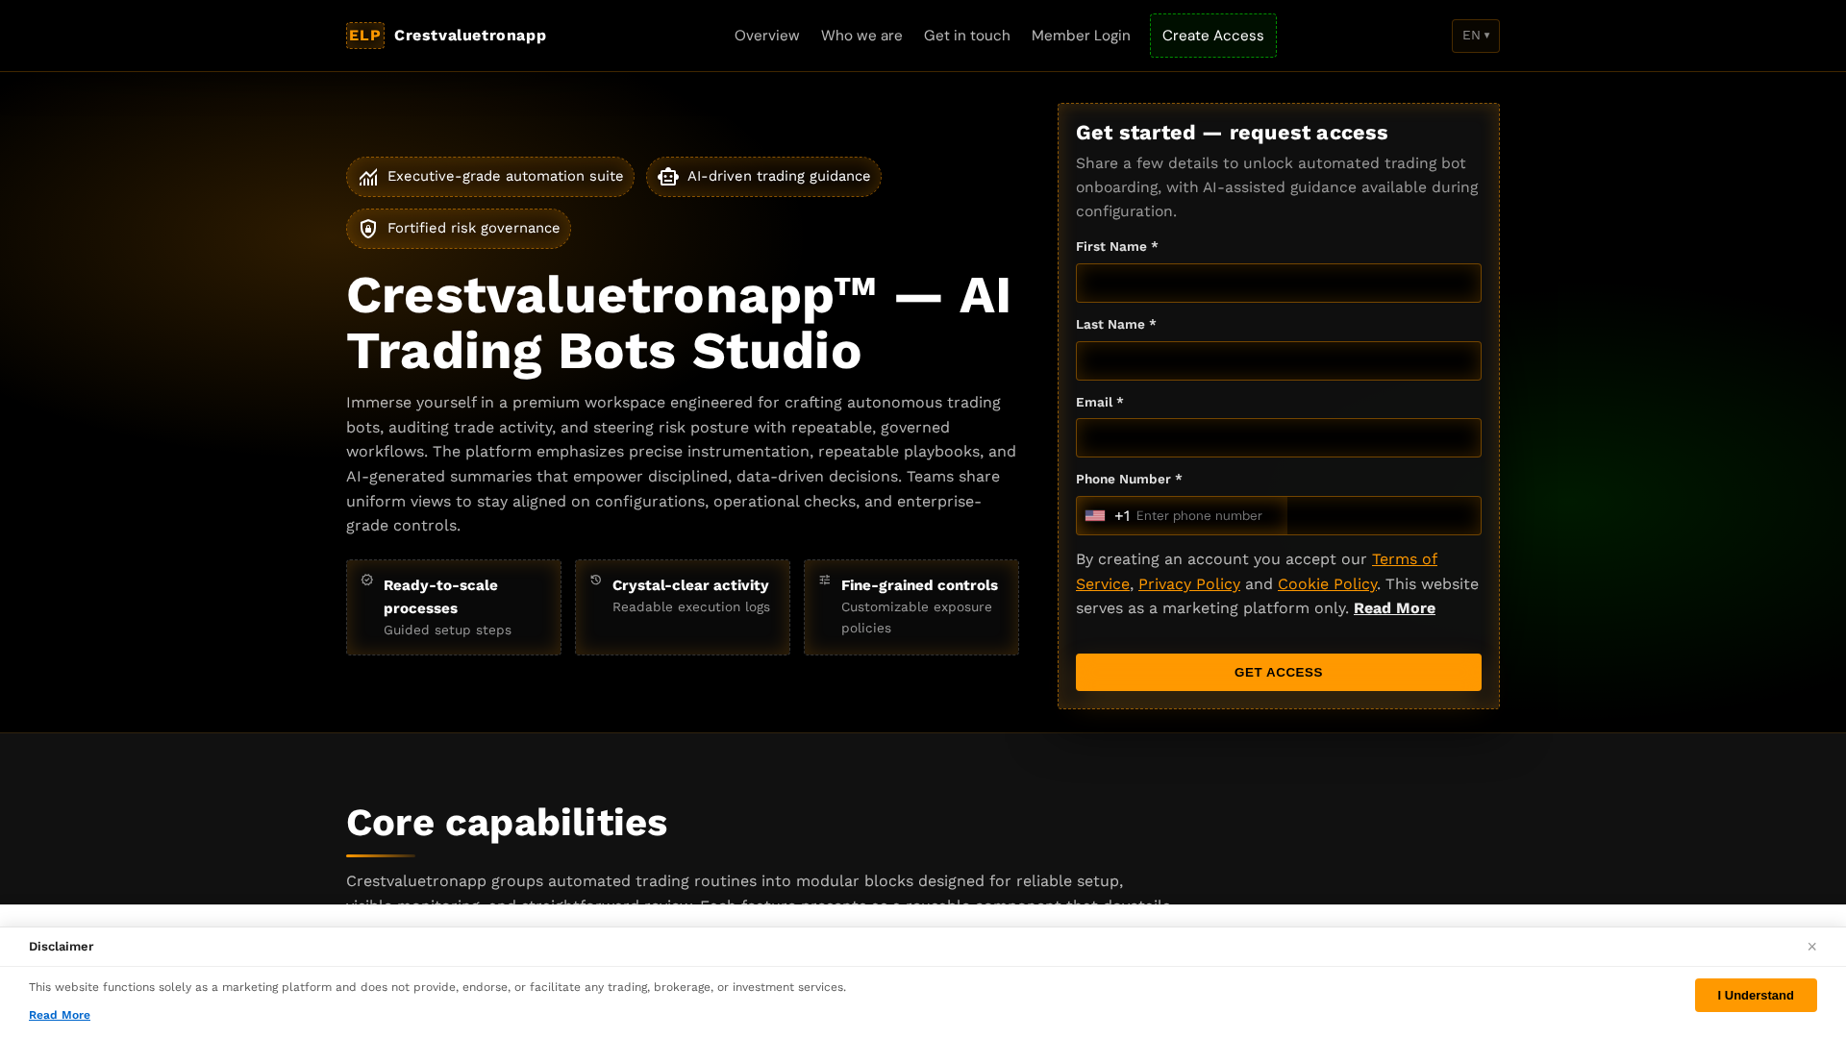Click into the Email field
The image size is (1846, 1038).
coord(1279,438)
